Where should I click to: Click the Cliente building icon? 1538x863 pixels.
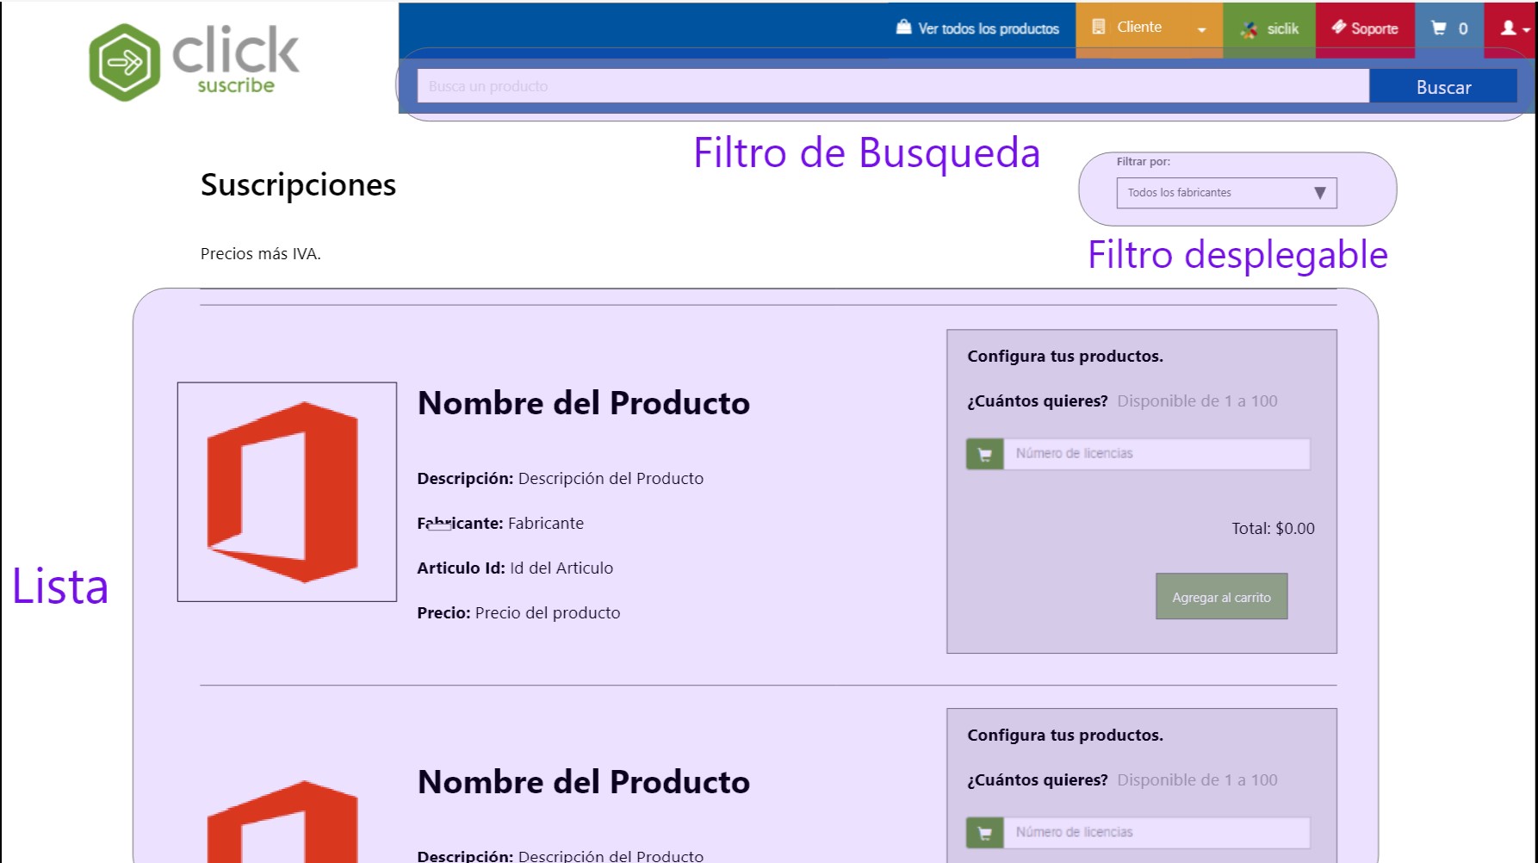coord(1099,27)
